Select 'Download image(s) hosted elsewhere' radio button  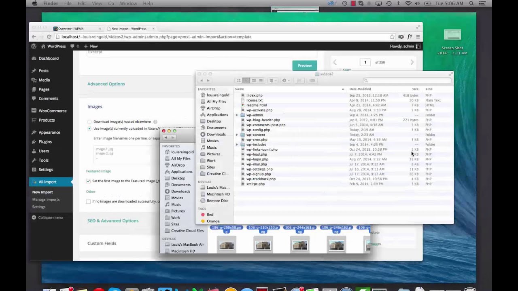pyautogui.click(x=89, y=122)
